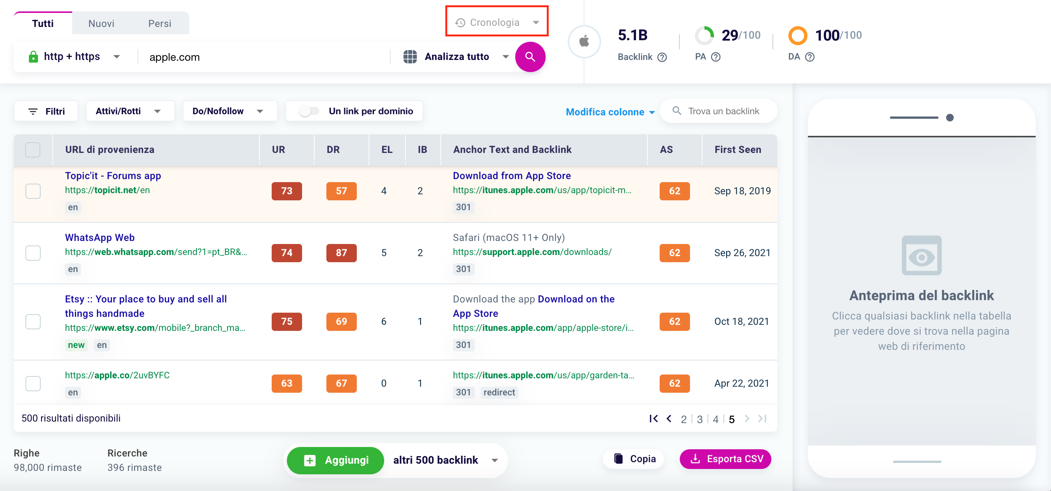
Task: Click the magenta search magnifier button
Action: pyautogui.click(x=530, y=57)
